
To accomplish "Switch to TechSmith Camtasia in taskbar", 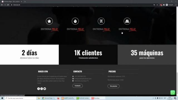I will 83,98.
